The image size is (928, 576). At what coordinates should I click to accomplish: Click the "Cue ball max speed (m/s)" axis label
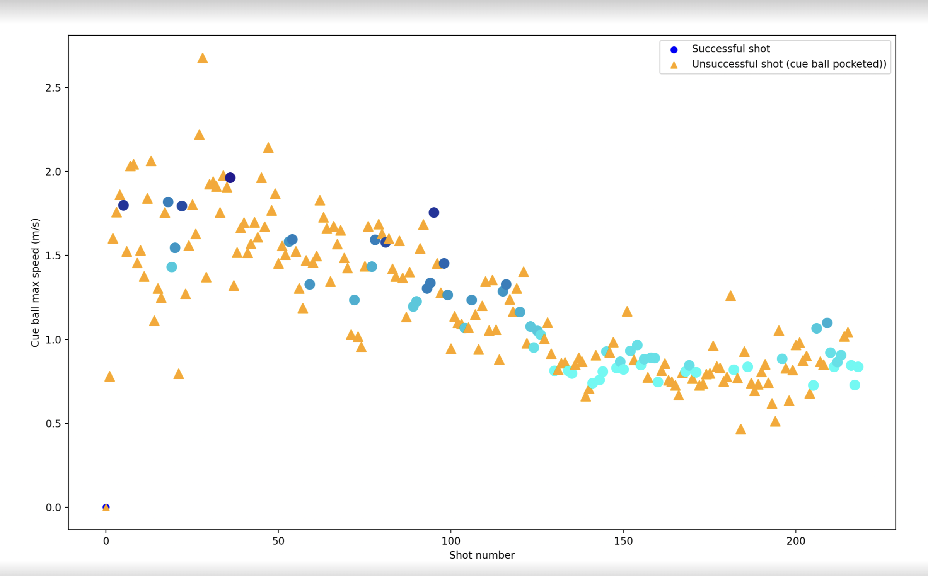pyautogui.click(x=35, y=283)
